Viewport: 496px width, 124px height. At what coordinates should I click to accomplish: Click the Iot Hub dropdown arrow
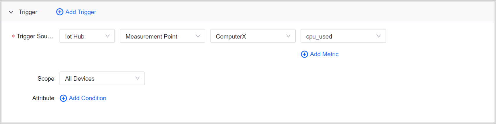click(107, 36)
